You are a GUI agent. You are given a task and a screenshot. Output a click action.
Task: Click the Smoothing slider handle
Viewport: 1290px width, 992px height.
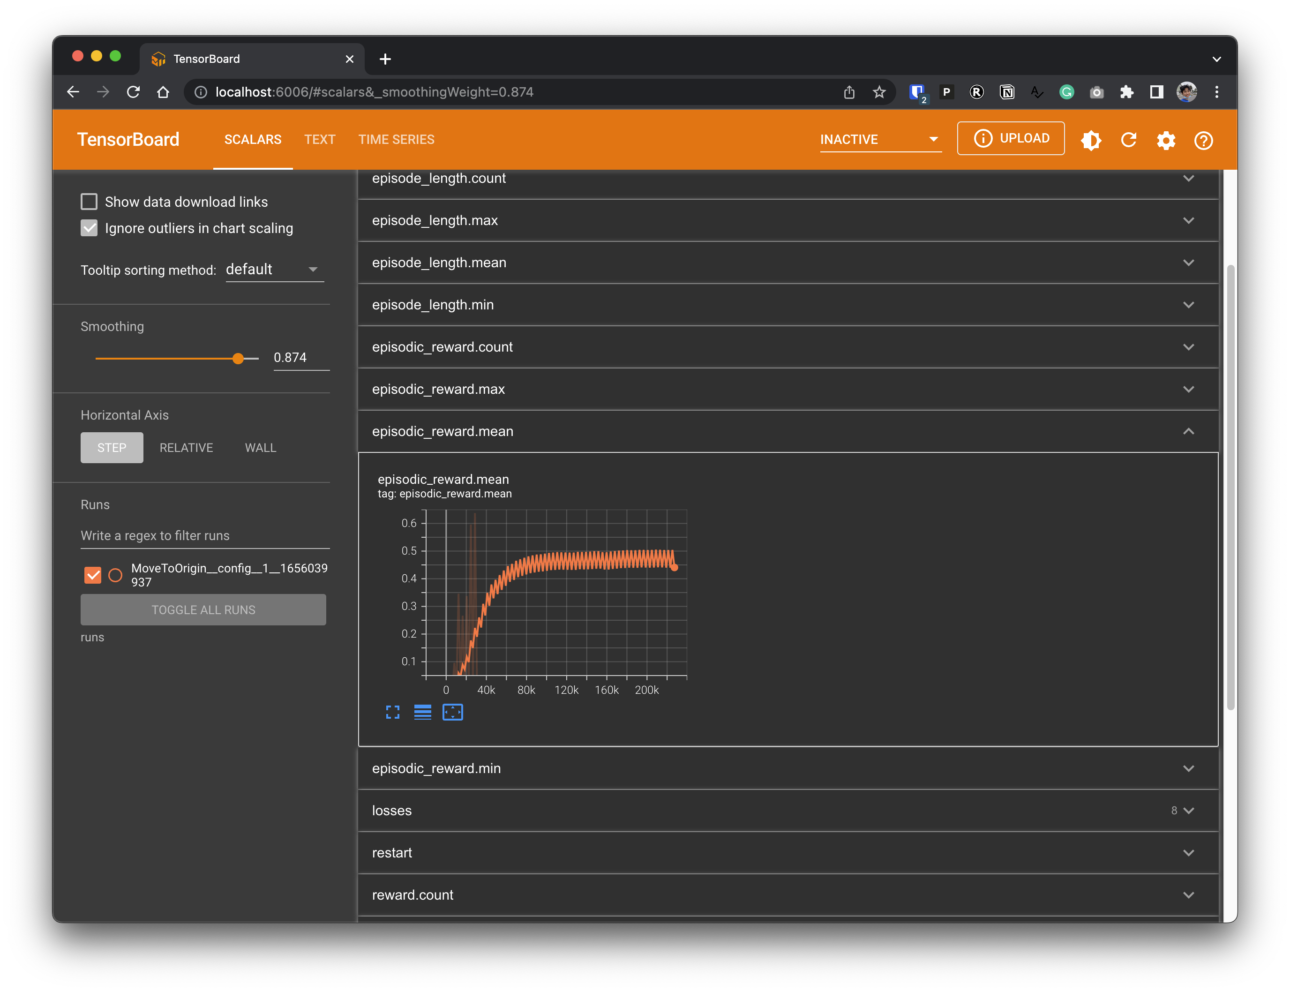pos(238,359)
